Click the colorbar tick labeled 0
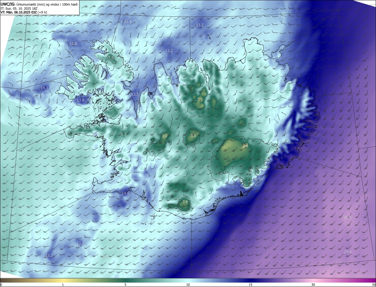The height and width of the screenshot is (287, 376). point(1,285)
